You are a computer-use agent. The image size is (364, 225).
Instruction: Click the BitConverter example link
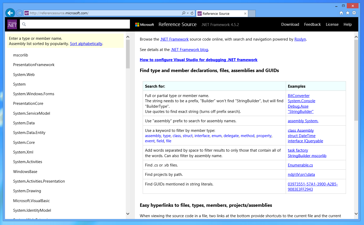[x=299, y=96]
